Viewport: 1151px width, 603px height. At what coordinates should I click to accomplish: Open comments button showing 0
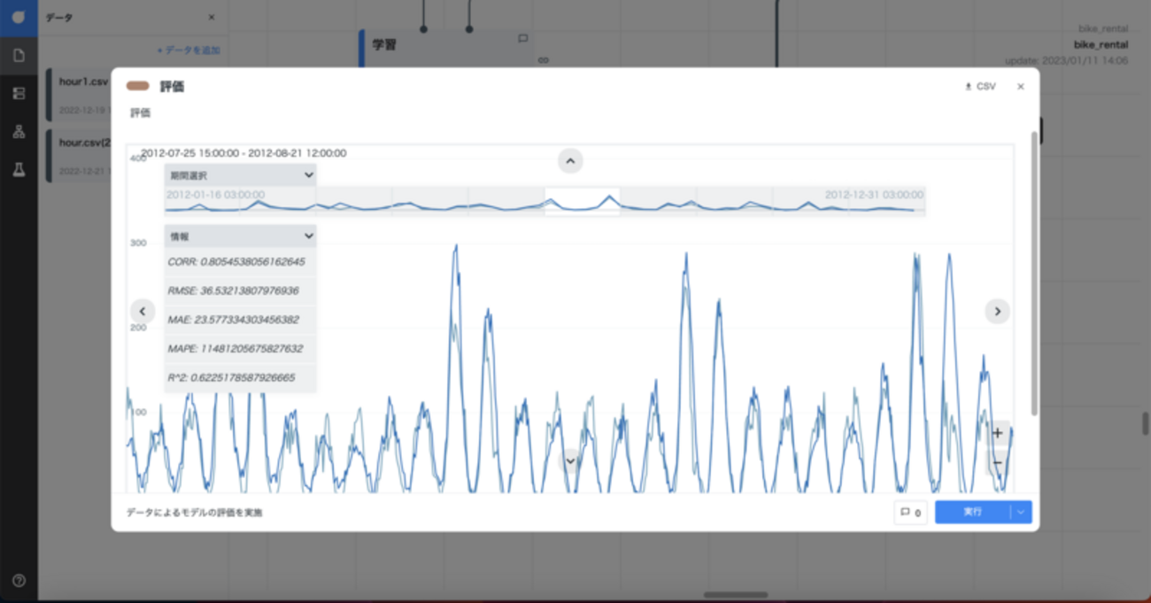click(910, 512)
